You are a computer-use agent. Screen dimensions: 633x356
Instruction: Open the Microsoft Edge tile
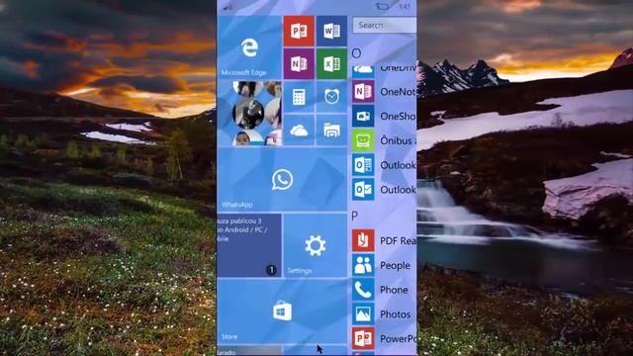click(x=249, y=47)
